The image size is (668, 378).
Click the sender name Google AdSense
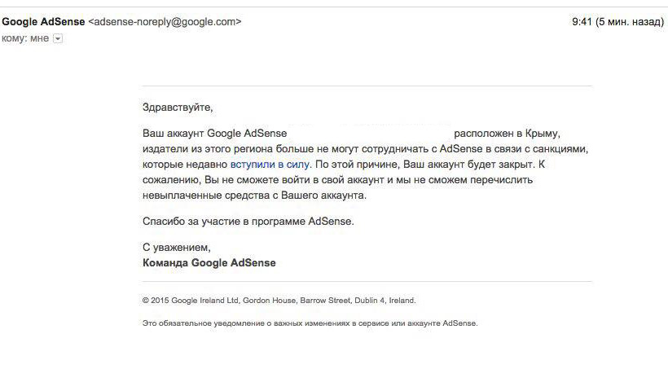43,22
